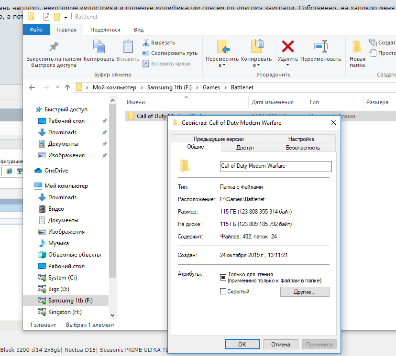396x356 pixels.
Task: Switch to the Главная ribbon tab
Action: (x=66, y=30)
